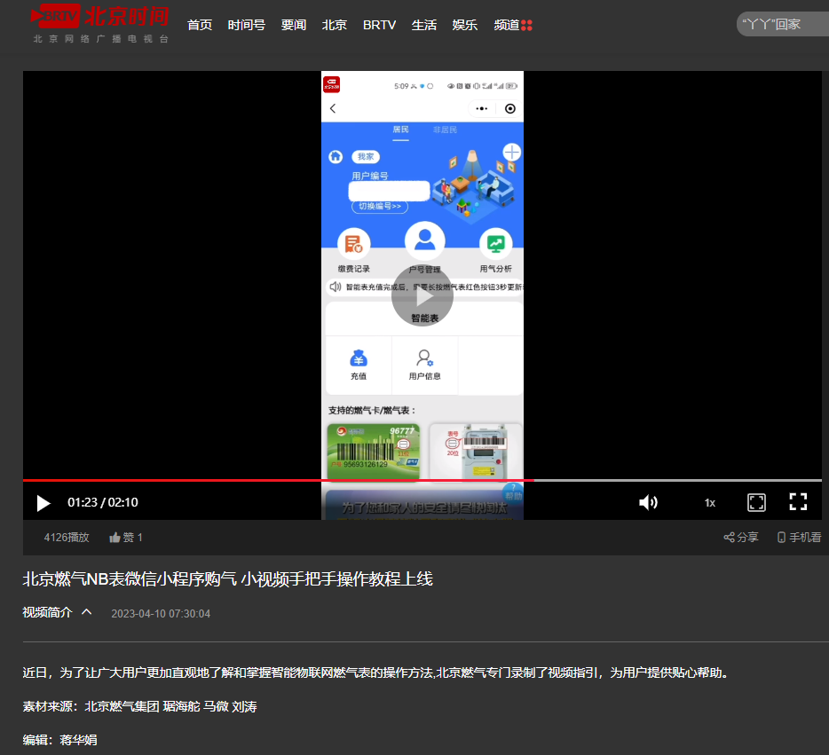Image resolution: width=829 pixels, height=755 pixels.
Task: Click the 素材来源 credit line
Action: point(139,706)
